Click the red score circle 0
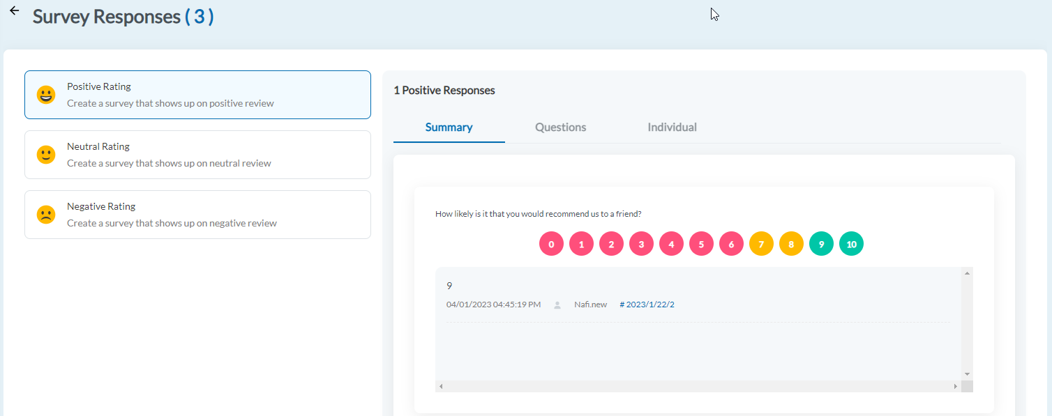Viewport: 1052px width, 416px height. (551, 245)
